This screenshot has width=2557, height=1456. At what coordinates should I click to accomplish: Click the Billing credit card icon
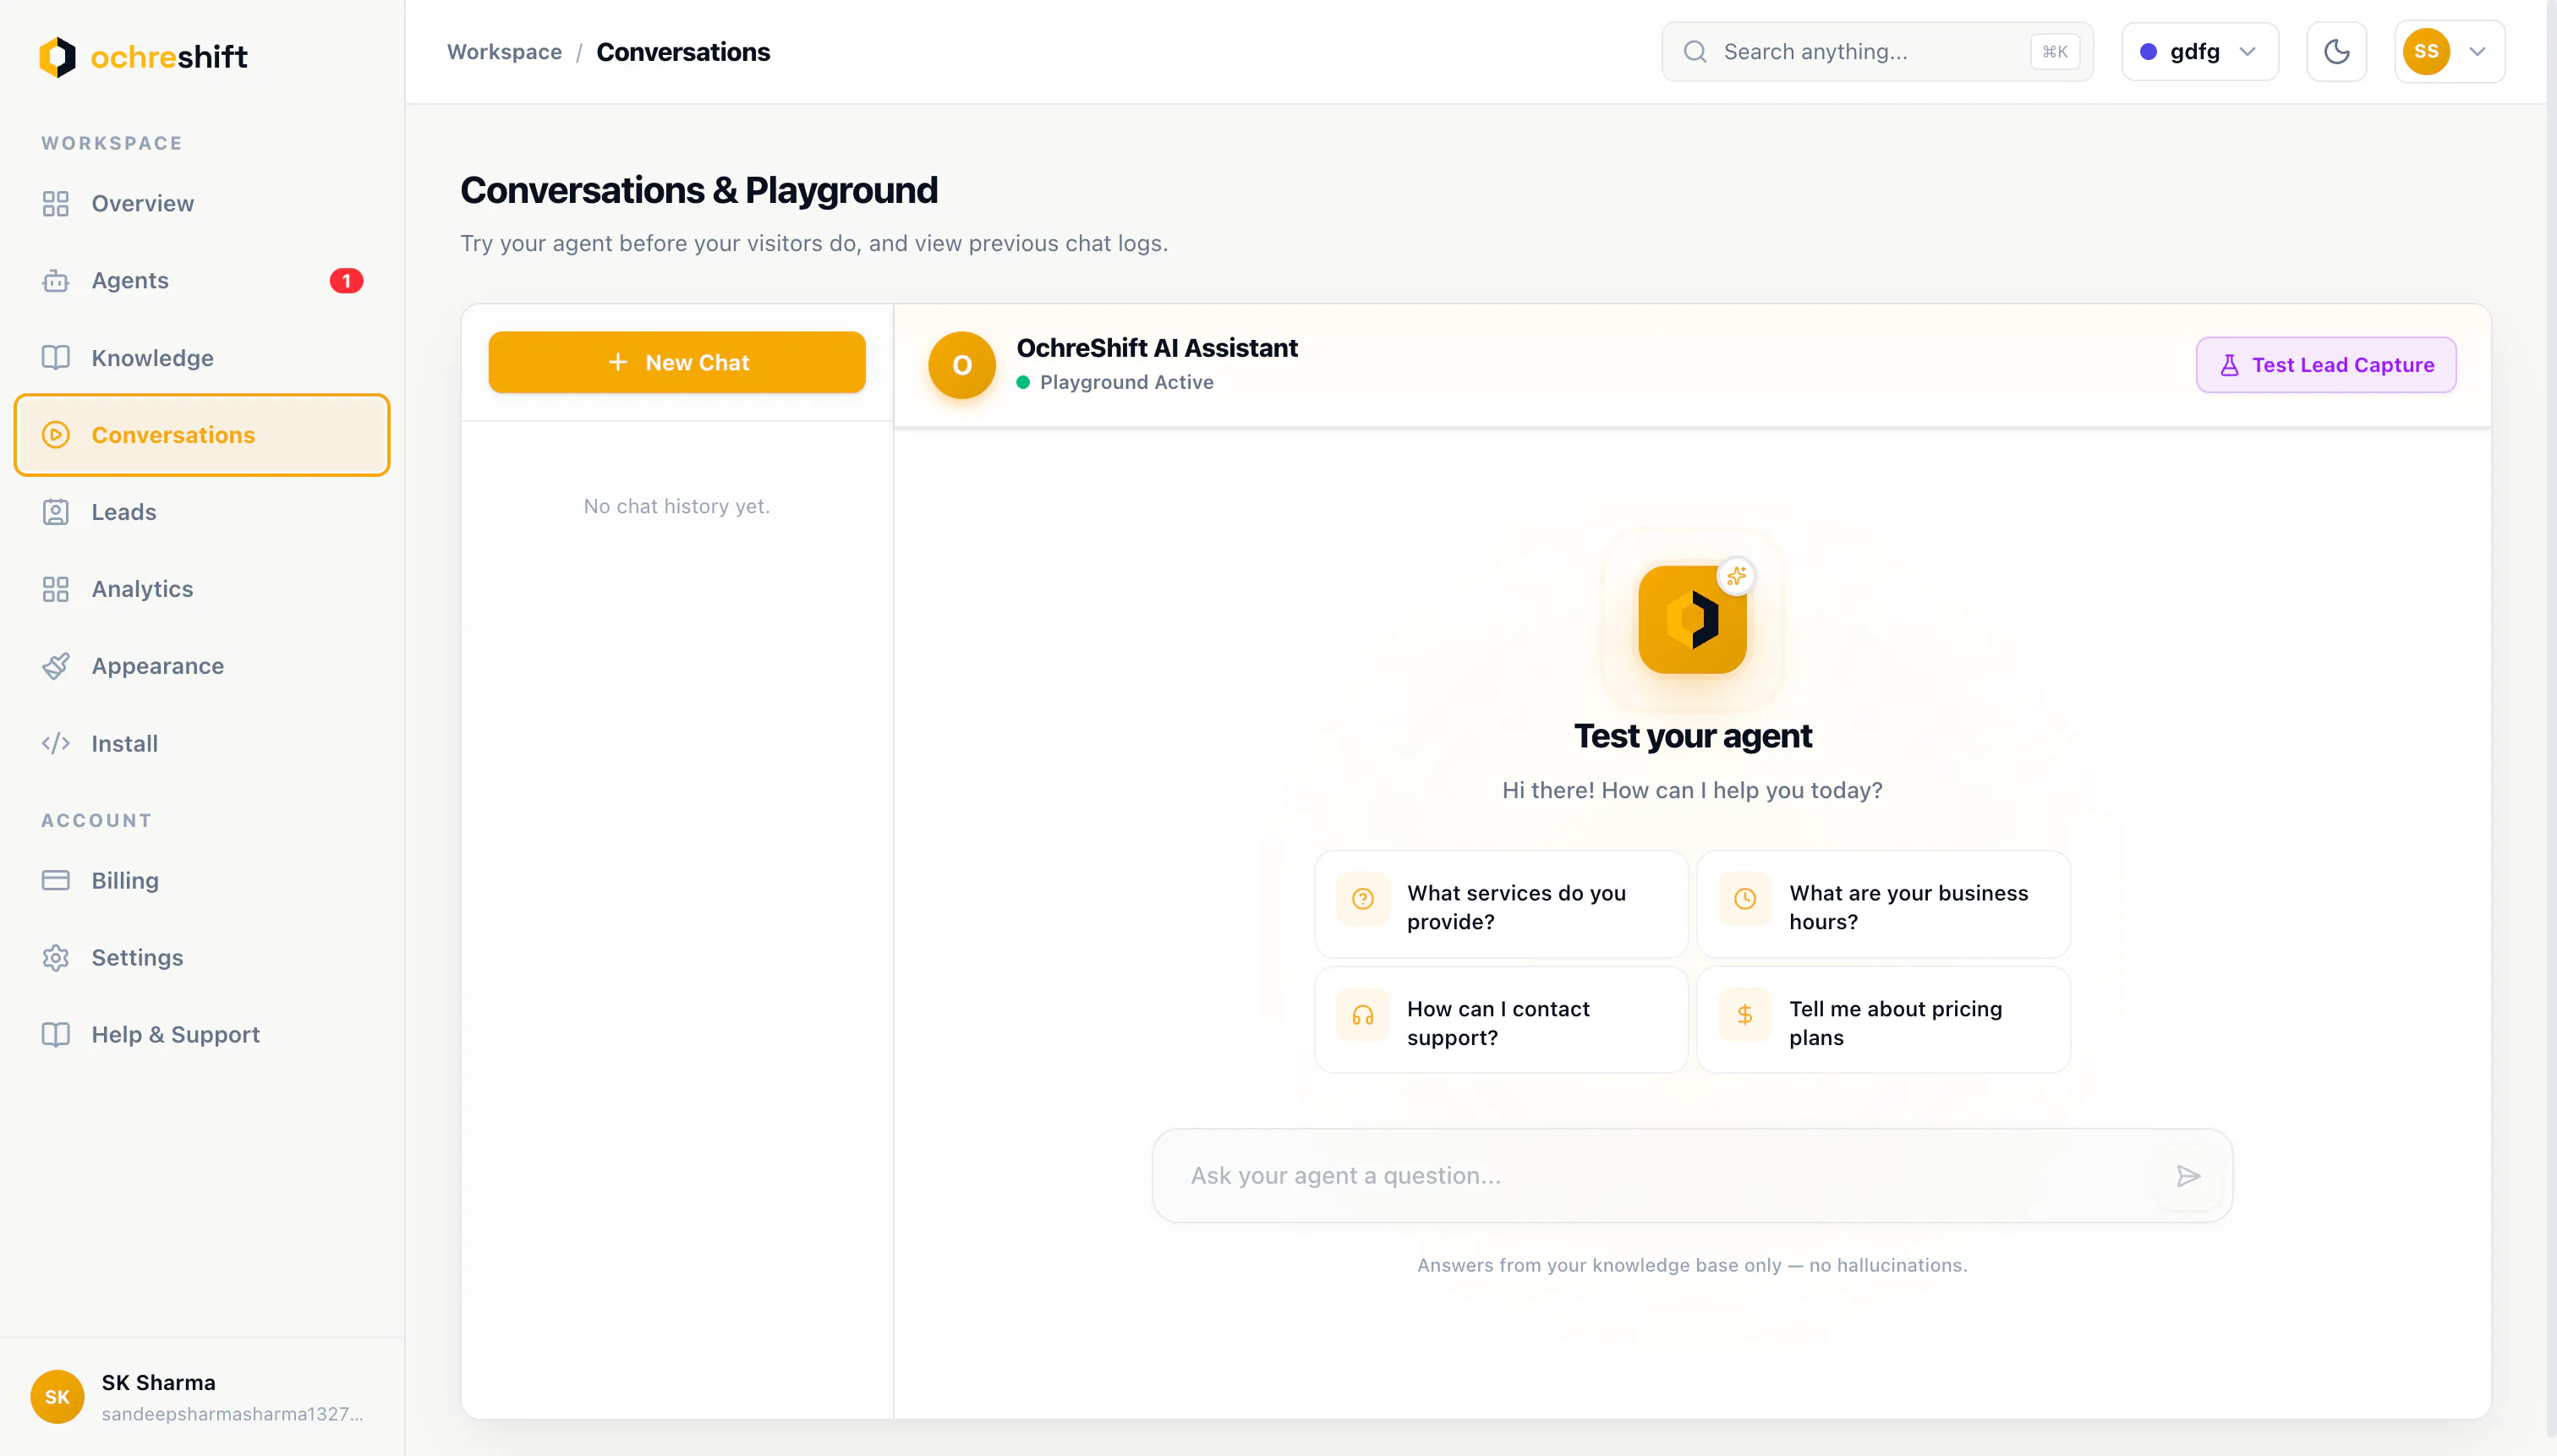pyautogui.click(x=56, y=880)
